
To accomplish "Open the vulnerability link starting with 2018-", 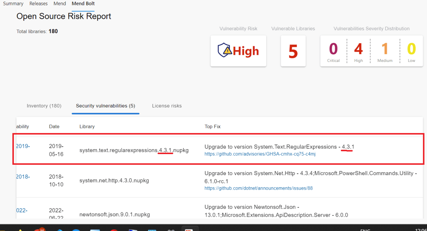I will 23,177.
